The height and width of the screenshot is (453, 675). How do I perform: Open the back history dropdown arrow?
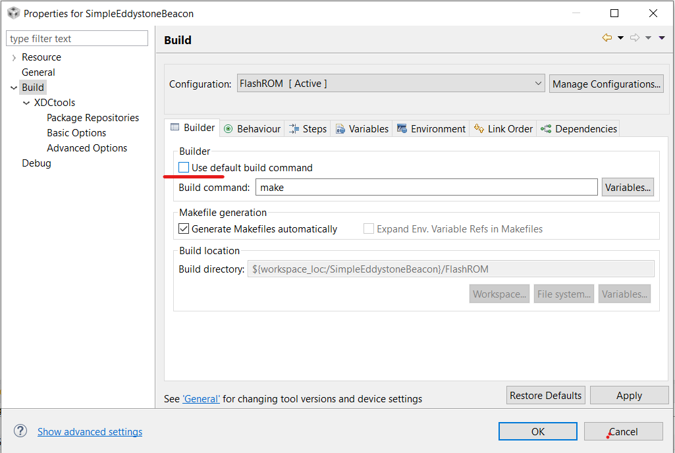pos(620,38)
